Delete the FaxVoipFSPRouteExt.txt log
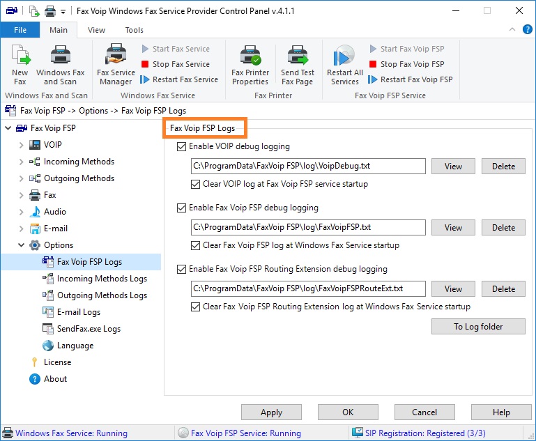This screenshot has height=441, width=536. [503, 289]
